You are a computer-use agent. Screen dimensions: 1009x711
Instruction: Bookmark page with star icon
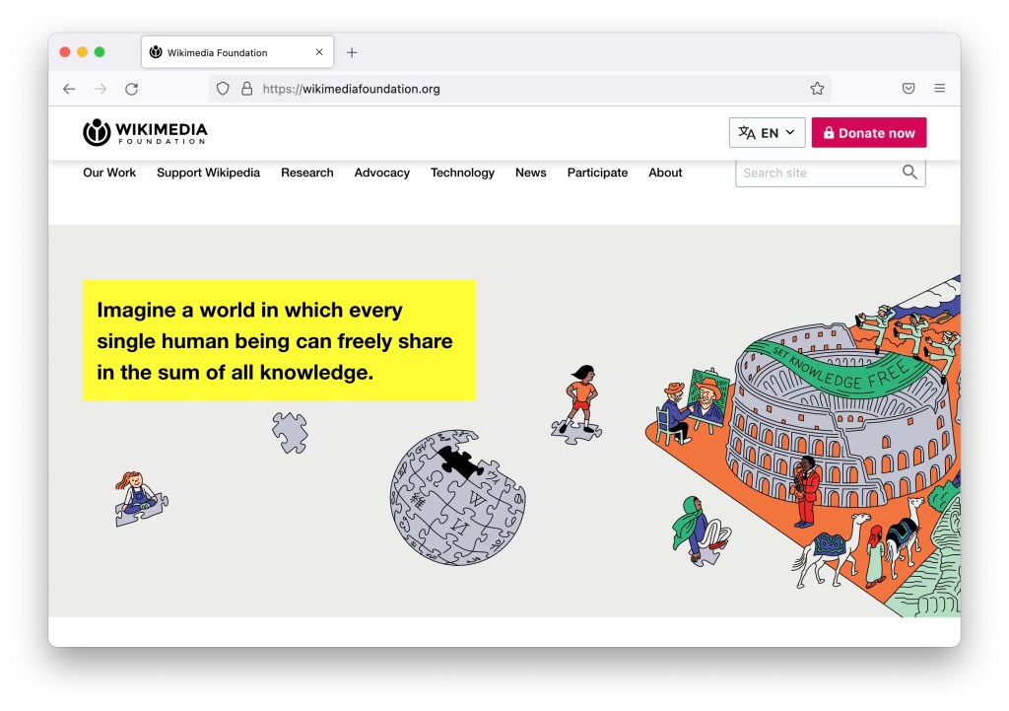click(x=817, y=89)
